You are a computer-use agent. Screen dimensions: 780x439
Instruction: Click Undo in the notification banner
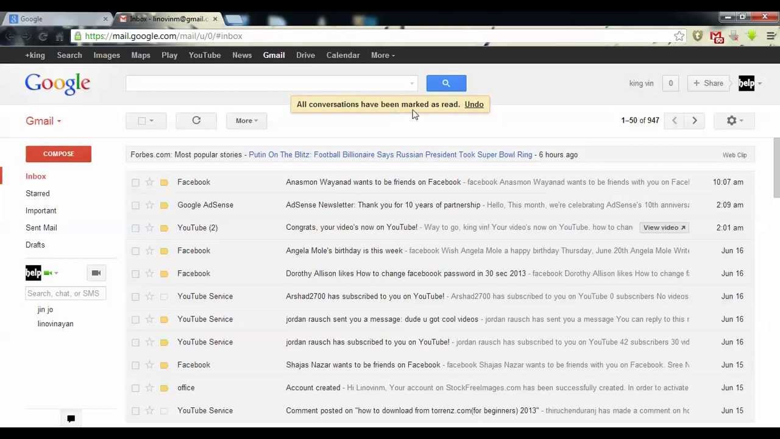474,104
